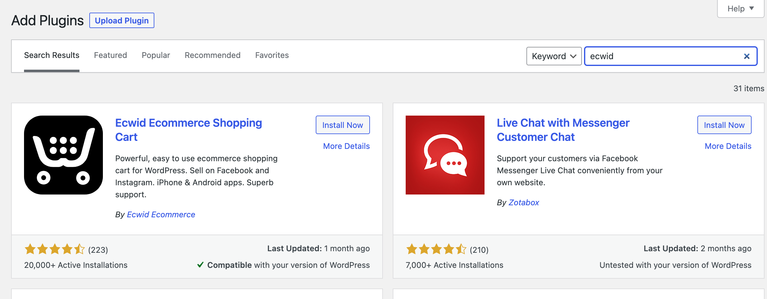This screenshot has width=767, height=299.
Task: Open the Ecwid Ecommerce Shopping Cart title link
Action: click(x=189, y=130)
